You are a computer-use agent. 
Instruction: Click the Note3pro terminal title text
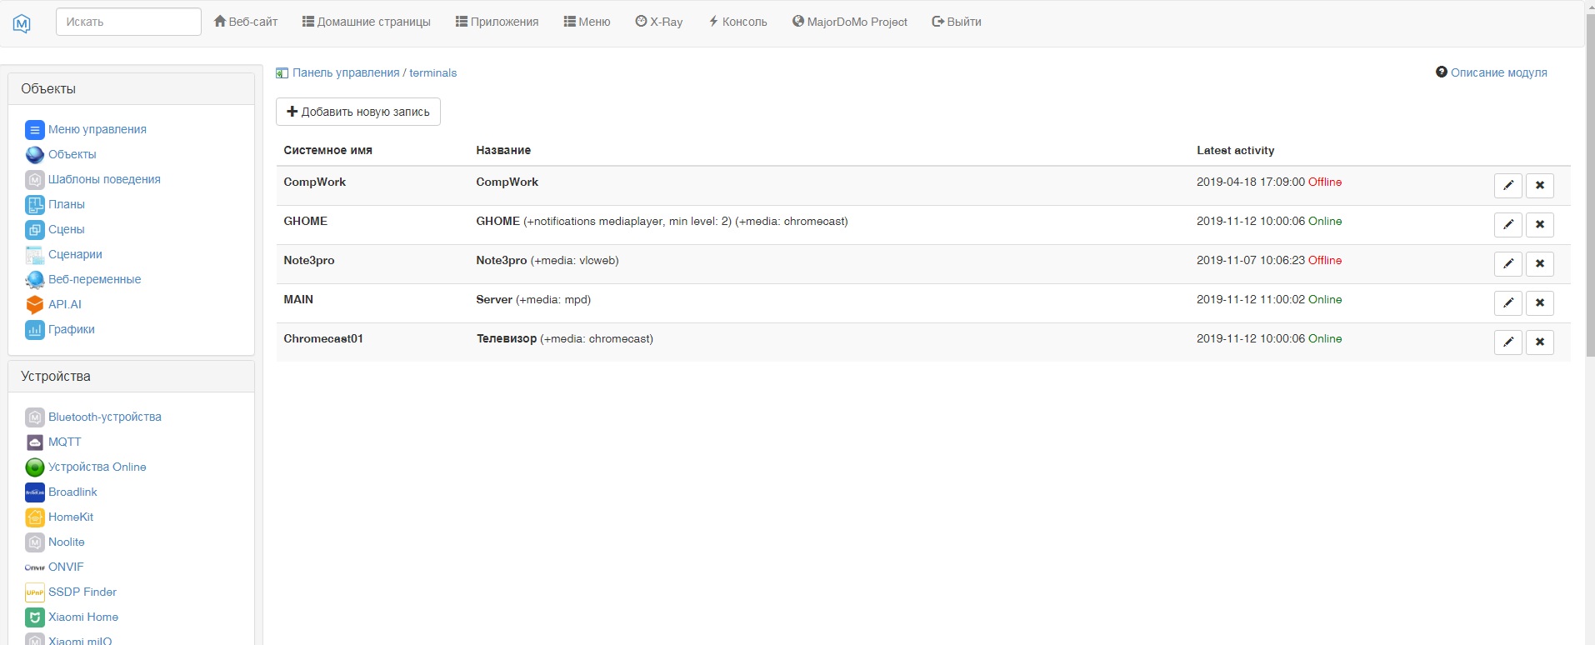click(x=502, y=260)
